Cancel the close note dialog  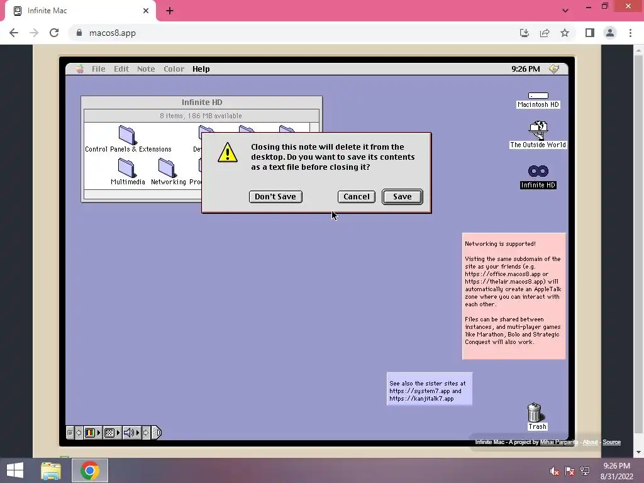click(x=356, y=197)
